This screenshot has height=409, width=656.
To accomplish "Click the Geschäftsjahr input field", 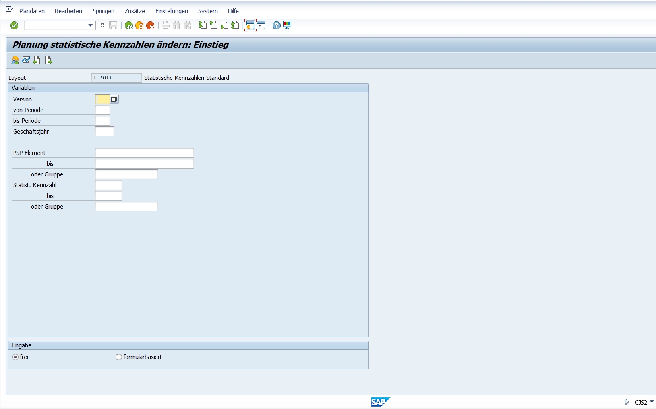I will click(104, 132).
